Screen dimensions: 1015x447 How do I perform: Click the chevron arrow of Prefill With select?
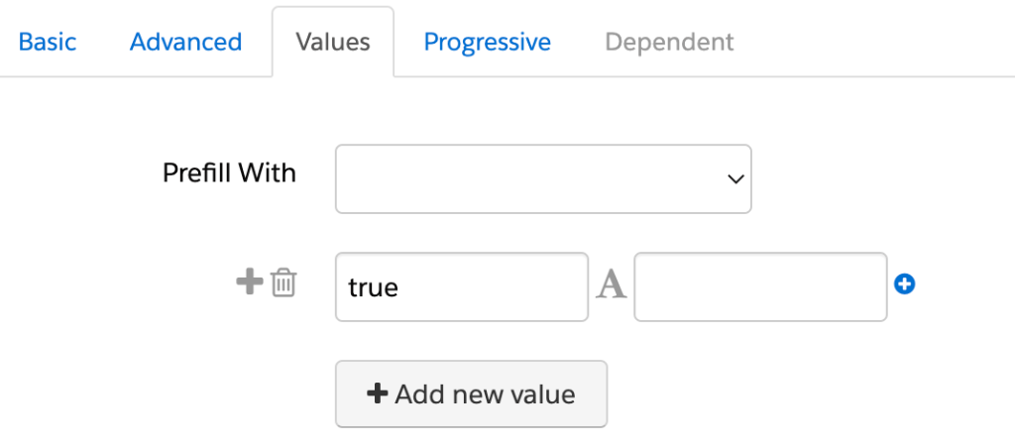734,179
